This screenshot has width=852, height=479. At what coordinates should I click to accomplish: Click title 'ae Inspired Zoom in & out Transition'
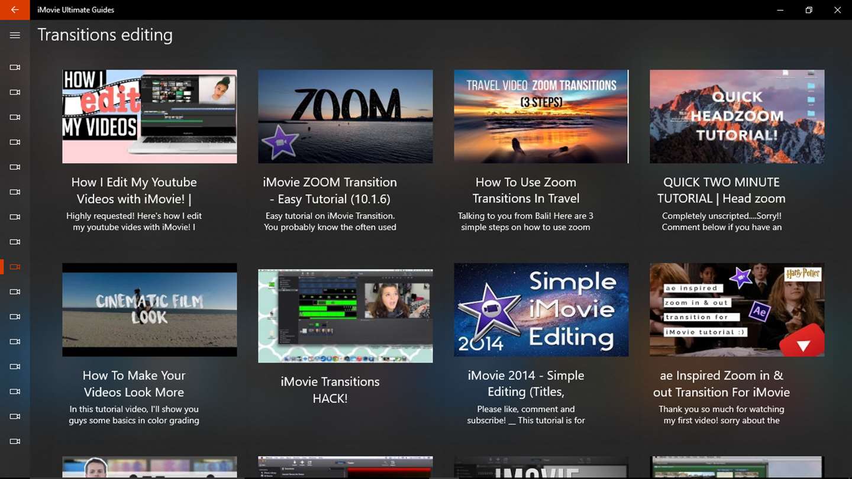(722, 384)
